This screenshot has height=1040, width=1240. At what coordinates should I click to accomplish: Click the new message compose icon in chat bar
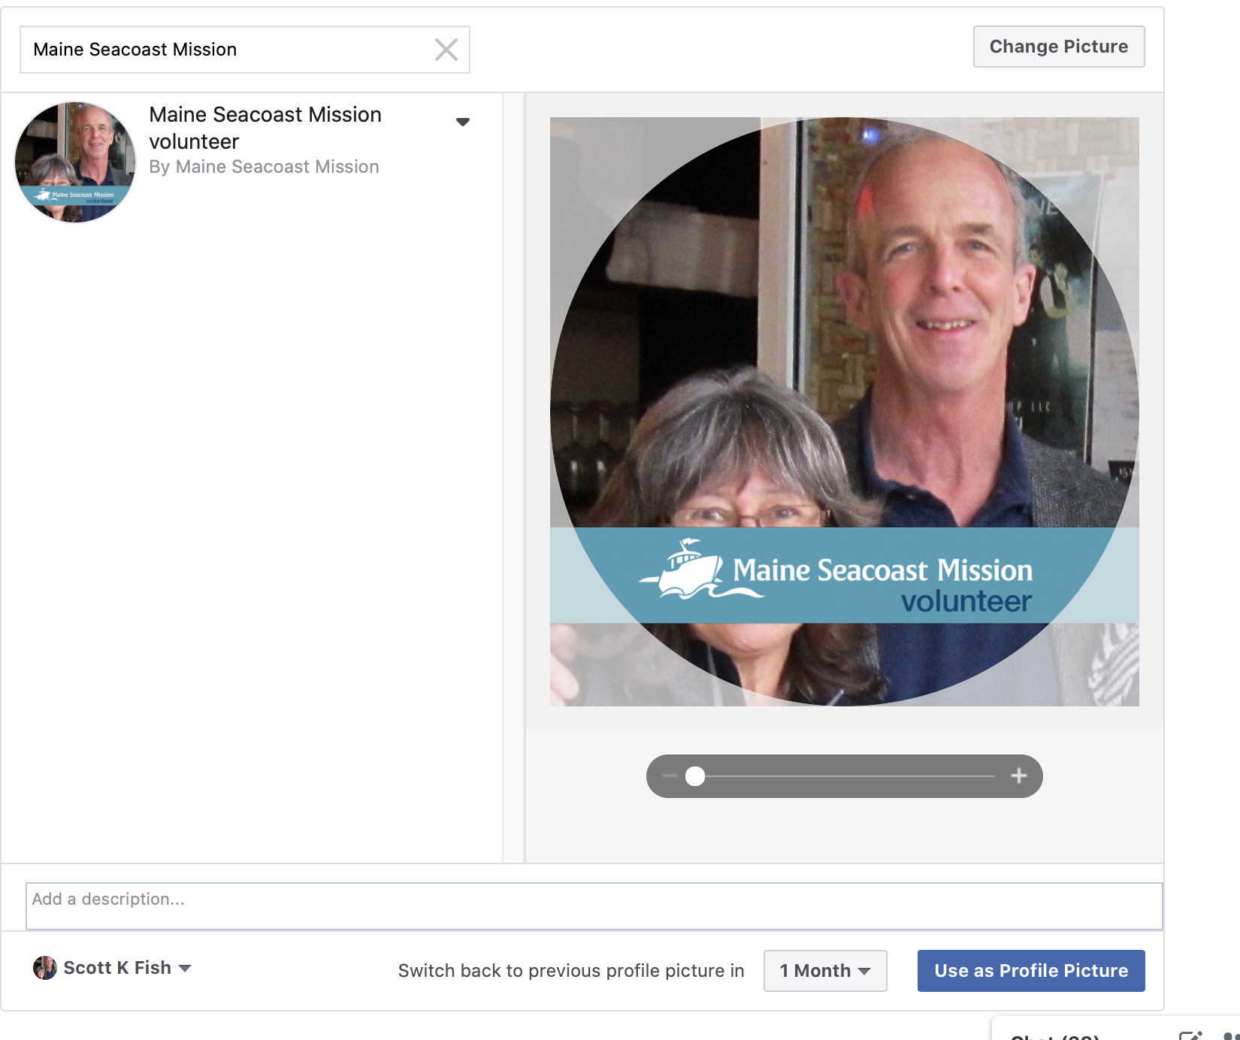[x=1190, y=1035]
